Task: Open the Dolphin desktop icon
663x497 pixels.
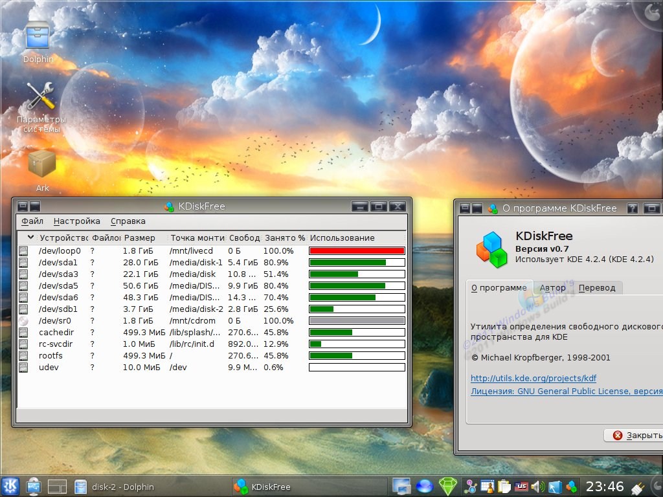Action: coord(38,41)
